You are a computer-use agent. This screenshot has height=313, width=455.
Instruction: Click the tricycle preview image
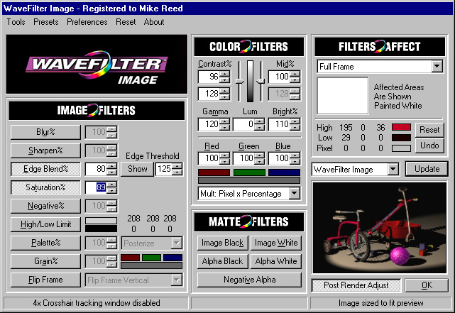pos(380,227)
